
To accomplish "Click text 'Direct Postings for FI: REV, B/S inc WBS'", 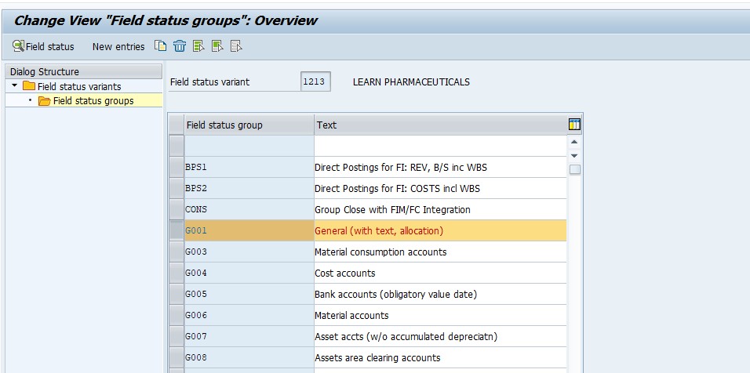I will click(401, 168).
